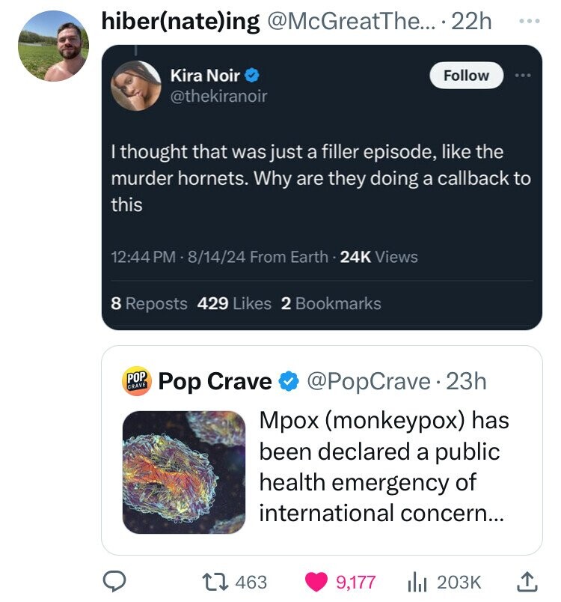This screenshot has width=561, height=602.
Task: Click Kira Noir's verified badge
Action: pos(252,75)
